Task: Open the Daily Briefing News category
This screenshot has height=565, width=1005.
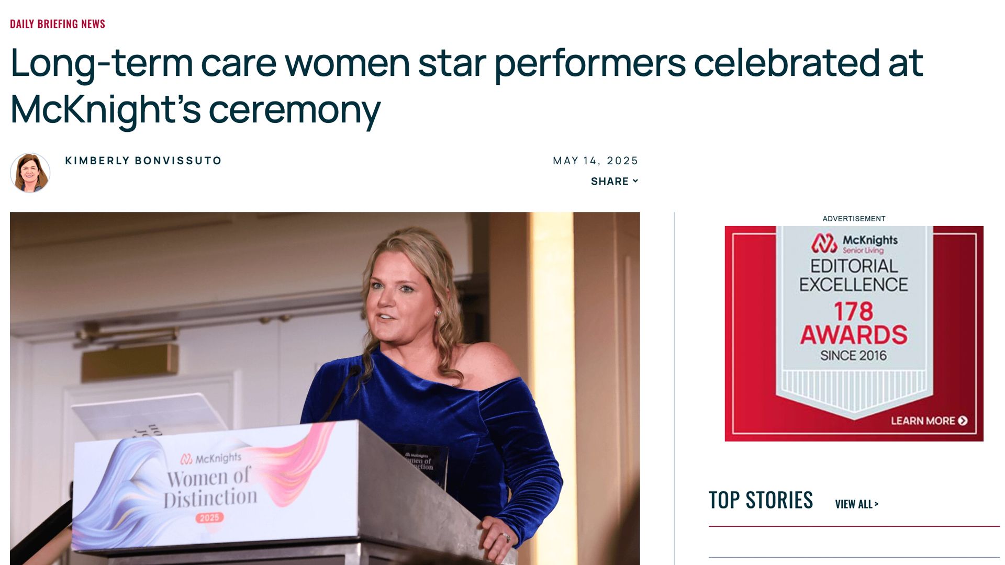Action: pyautogui.click(x=58, y=24)
